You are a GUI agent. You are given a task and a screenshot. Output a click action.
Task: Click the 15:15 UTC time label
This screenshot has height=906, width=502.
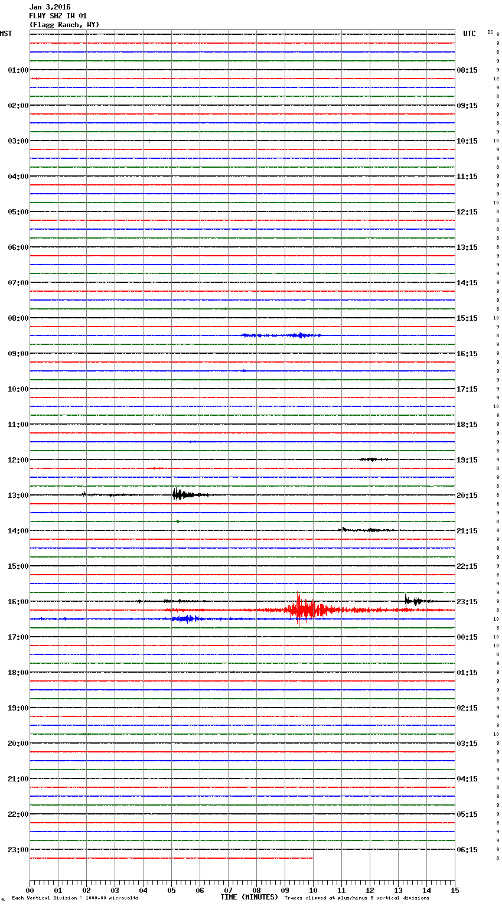tap(467, 318)
